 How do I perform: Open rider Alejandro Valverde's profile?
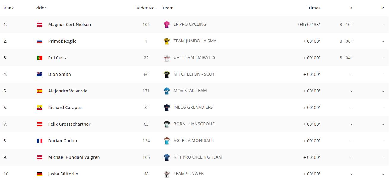tap(68, 91)
